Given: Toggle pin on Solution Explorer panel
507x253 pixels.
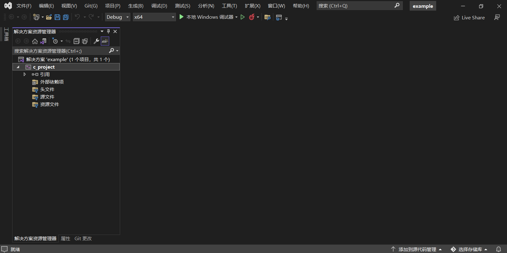Looking at the screenshot, I should pyautogui.click(x=108, y=32).
